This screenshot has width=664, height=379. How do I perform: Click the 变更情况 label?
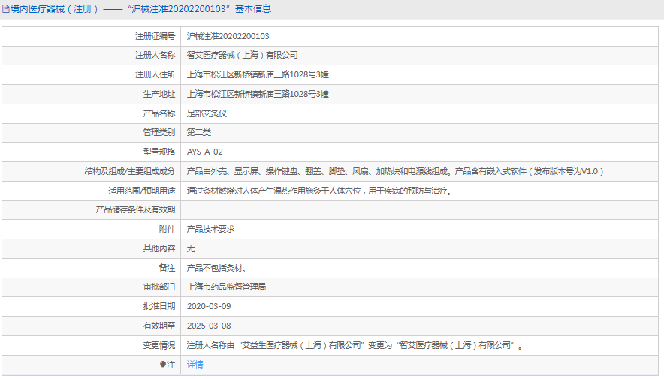click(x=158, y=345)
